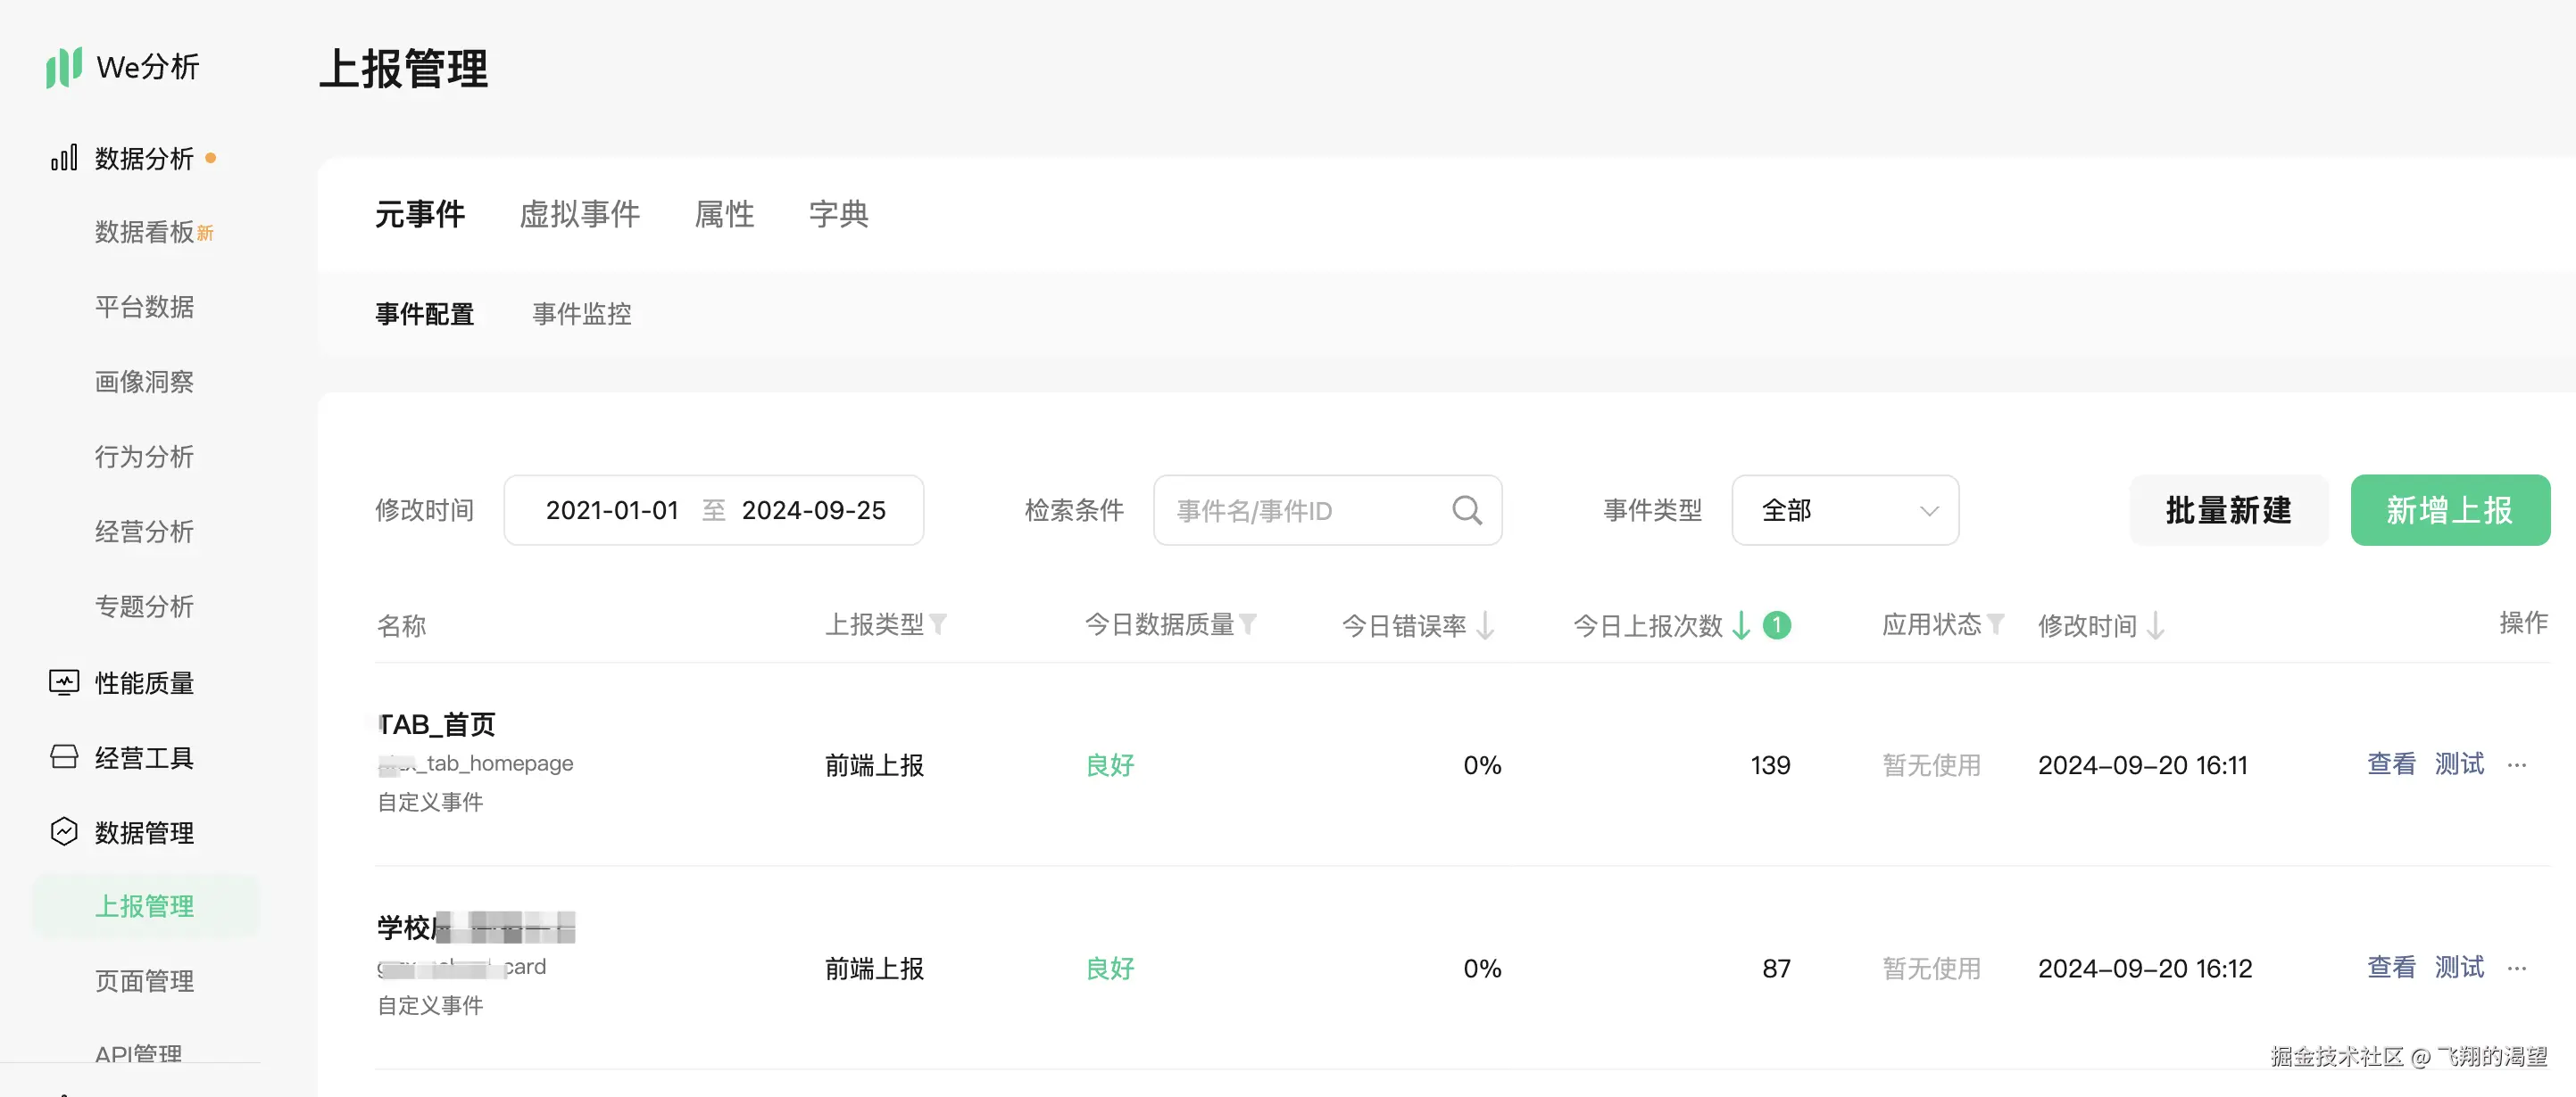Screen dimensions: 2576x1097
Task: Click the 数据管理 hexagon icon
Action: [x=64, y=831]
